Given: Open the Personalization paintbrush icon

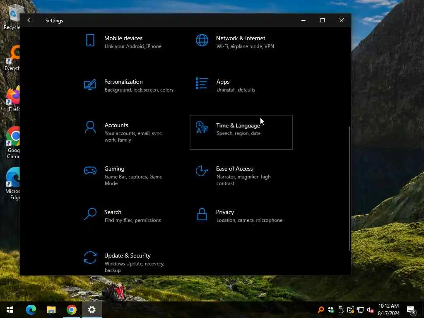Looking at the screenshot, I should click(x=90, y=84).
